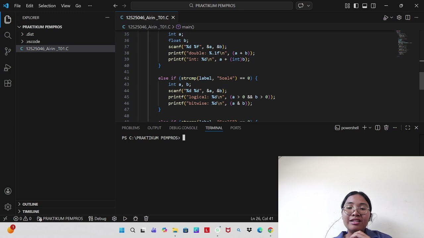
Task: Click the Debug C/C++ file run icon
Action: point(386,18)
